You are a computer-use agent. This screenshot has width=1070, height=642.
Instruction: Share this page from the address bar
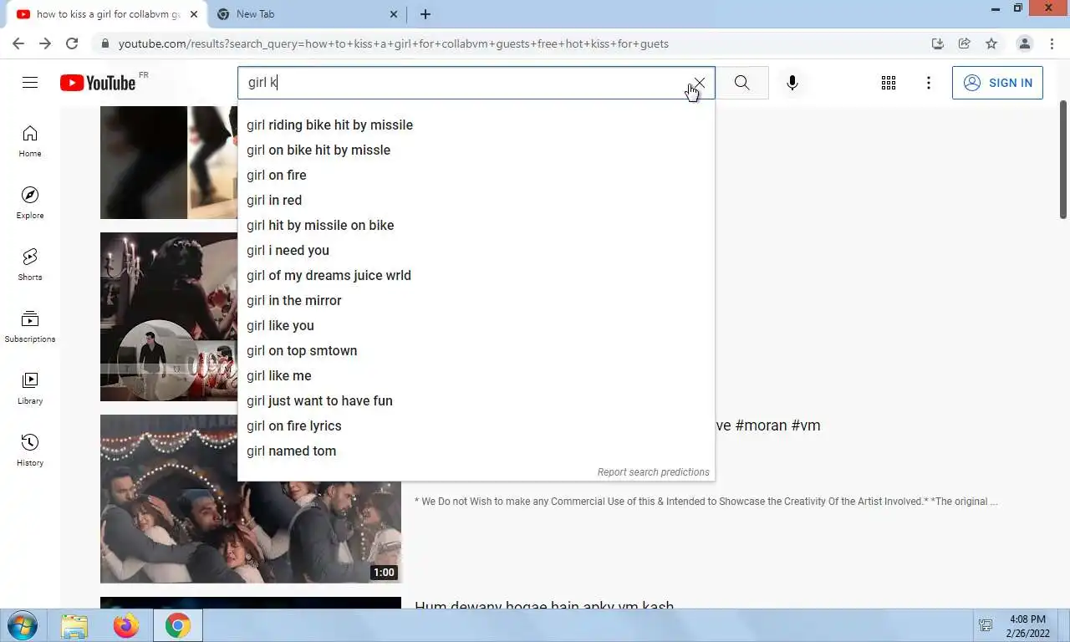point(965,43)
